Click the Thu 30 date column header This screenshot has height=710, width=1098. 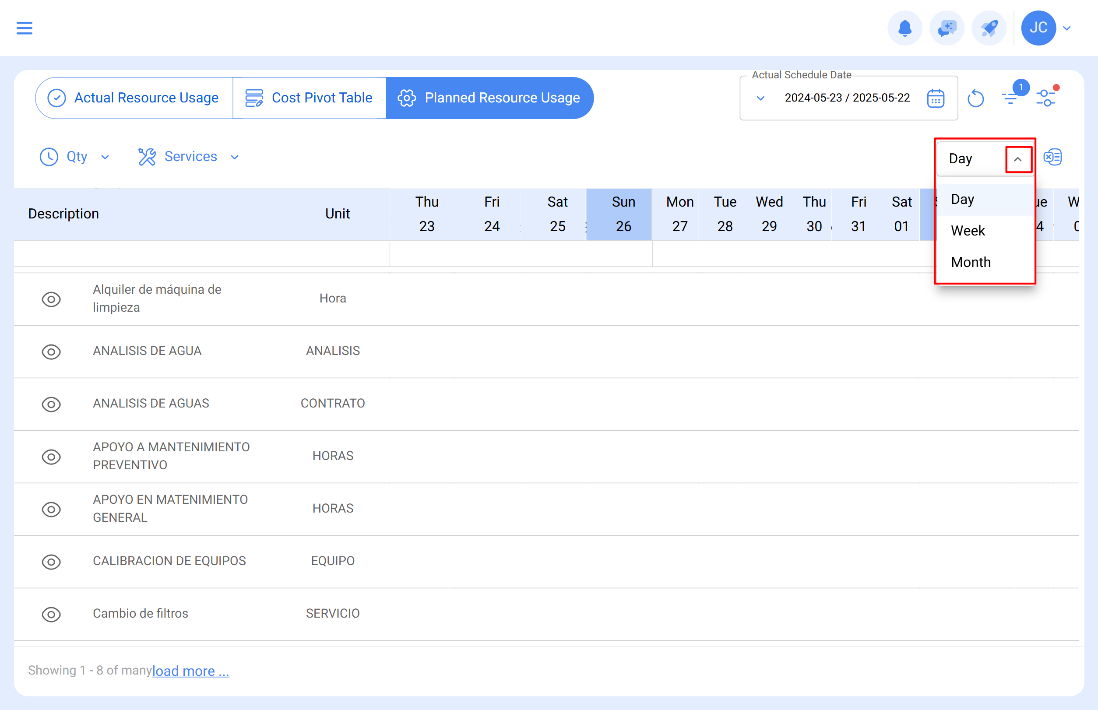[814, 214]
